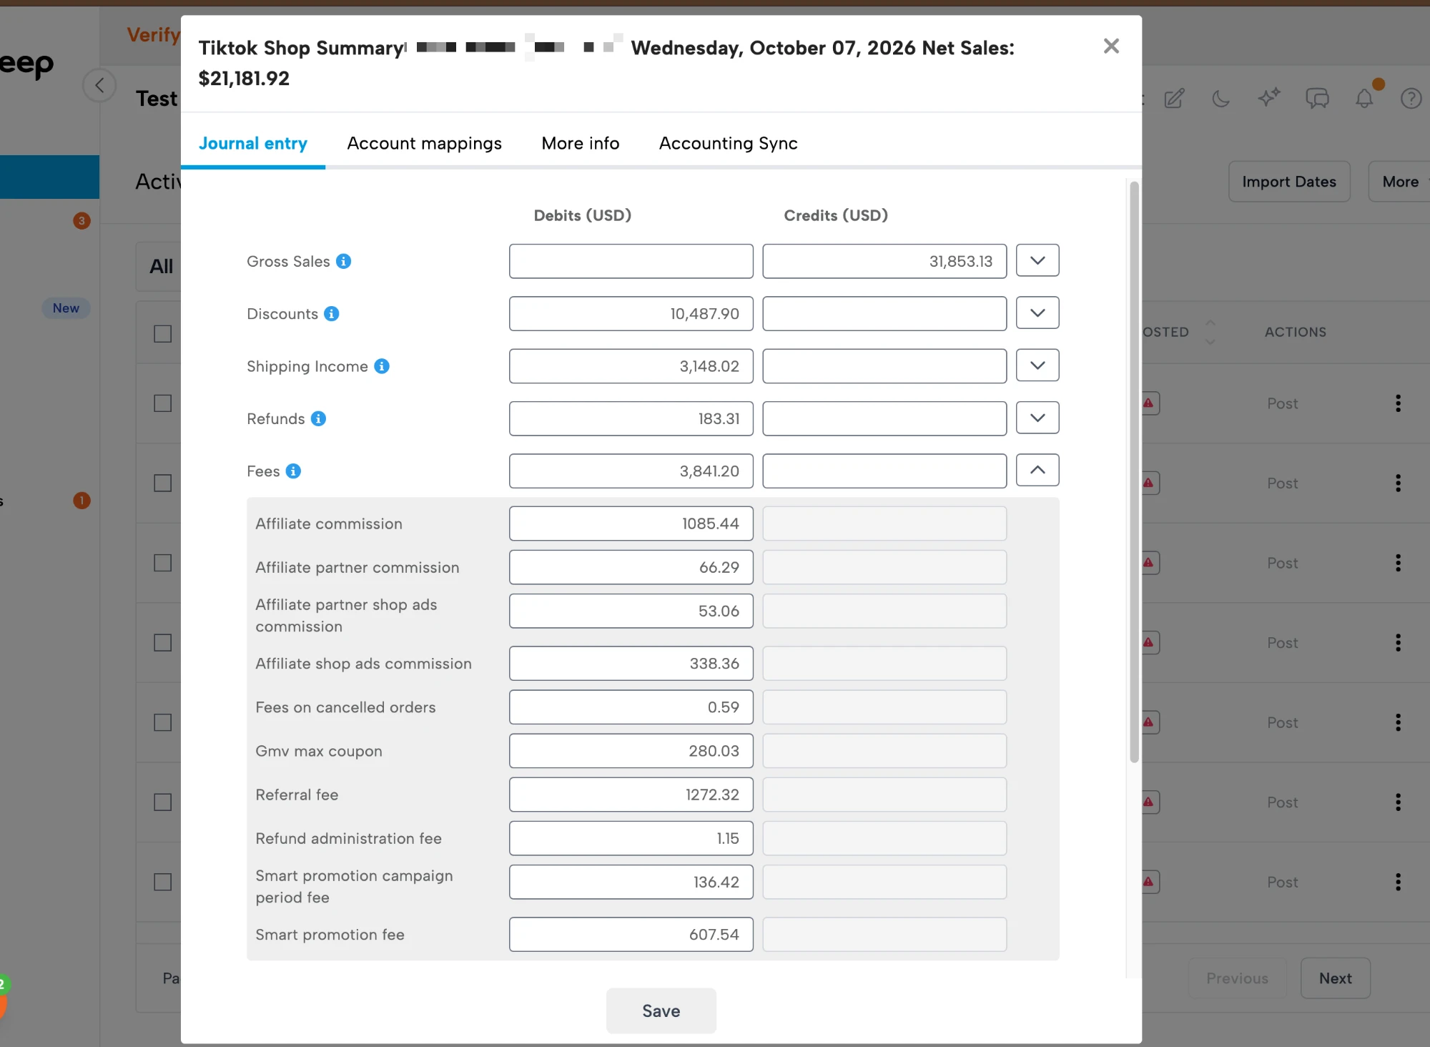
Task: Expand the Shipping Income row details
Action: pos(1037,365)
